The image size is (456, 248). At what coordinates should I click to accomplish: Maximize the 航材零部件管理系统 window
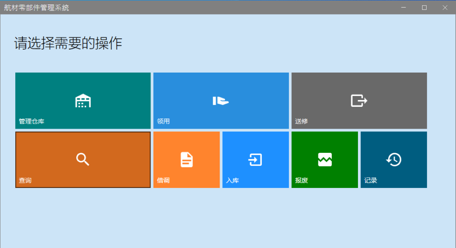[424, 8]
